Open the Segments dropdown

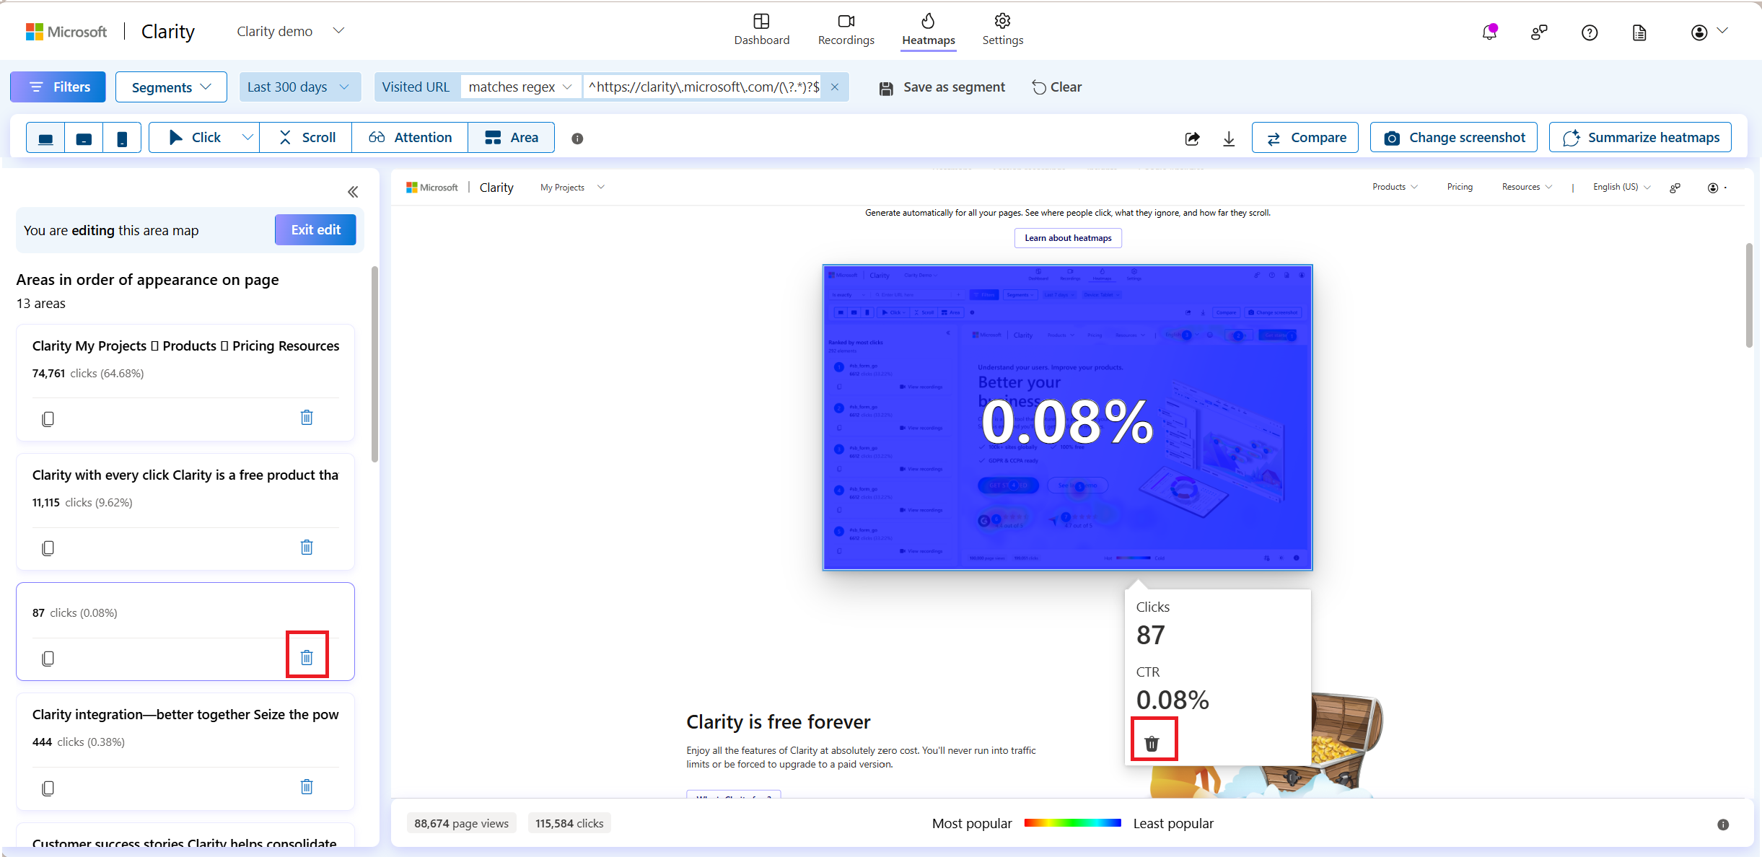(x=171, y=87)
